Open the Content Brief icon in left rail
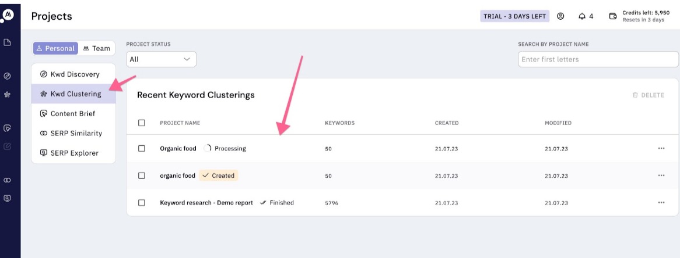This screenshot has height=258, width=680. [8, 128]
